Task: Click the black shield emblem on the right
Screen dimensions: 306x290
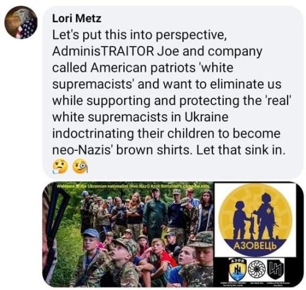Action: click(x=275, y=270)
